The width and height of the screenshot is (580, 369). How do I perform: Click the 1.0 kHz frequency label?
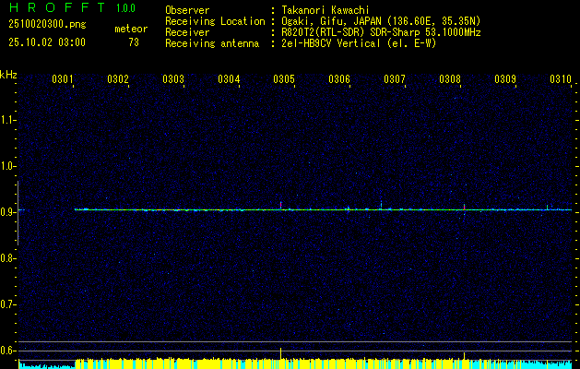pyautogui.click(x=8, y=166)
